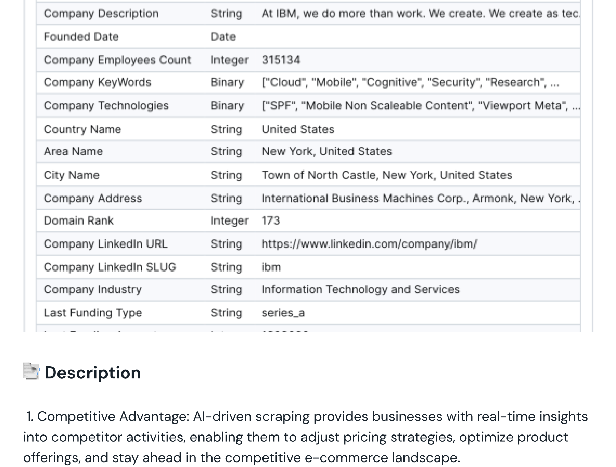Select the Company Address label
Screen dimensions: 616x467
(x=93, y=198)
